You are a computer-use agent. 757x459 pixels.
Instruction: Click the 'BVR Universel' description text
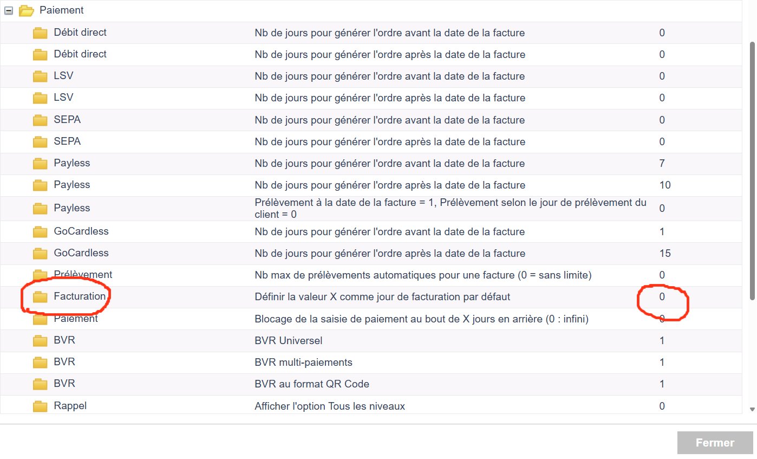[x=289, y=341]
